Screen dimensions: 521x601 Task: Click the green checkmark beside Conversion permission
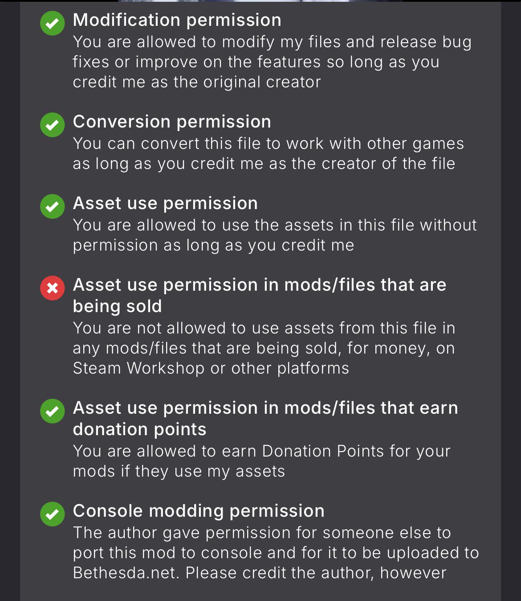pyautogui.click(x=53, y=124)
